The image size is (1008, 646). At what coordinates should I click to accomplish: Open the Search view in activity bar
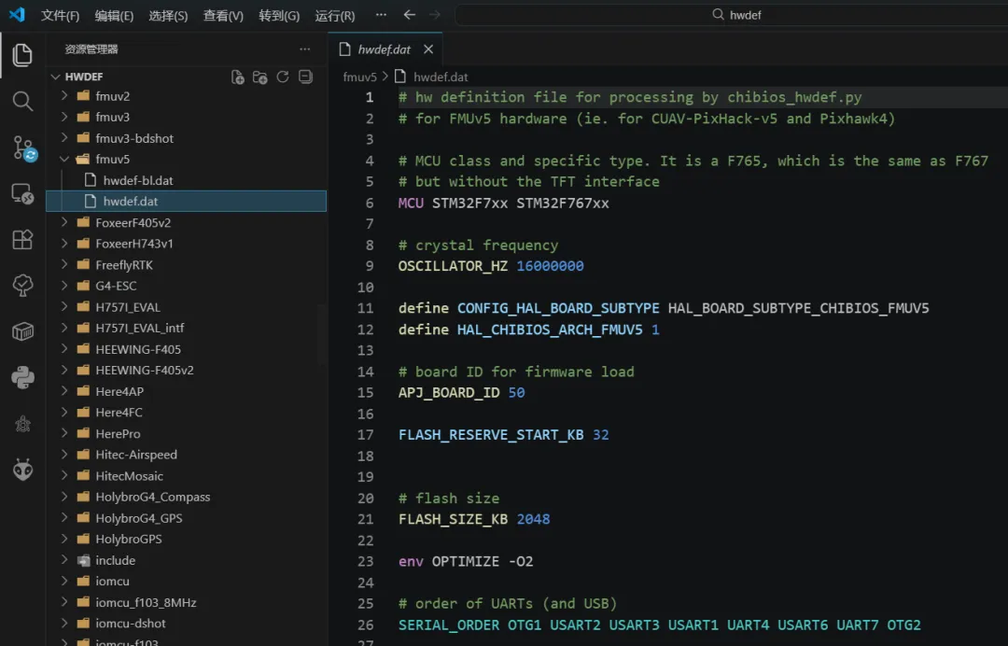(22, 101)
